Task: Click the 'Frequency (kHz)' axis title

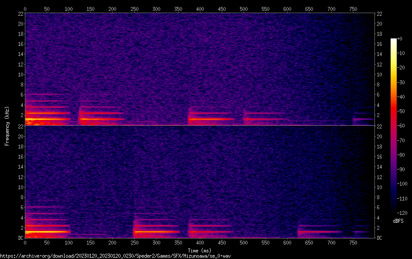Action: tap(7, 126)
